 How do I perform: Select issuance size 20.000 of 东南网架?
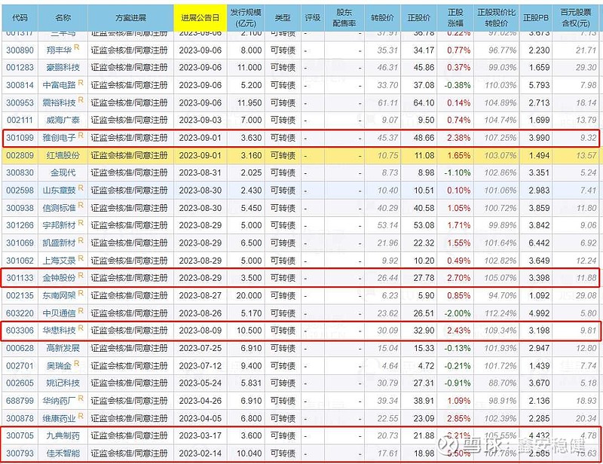tap(249, 295)
